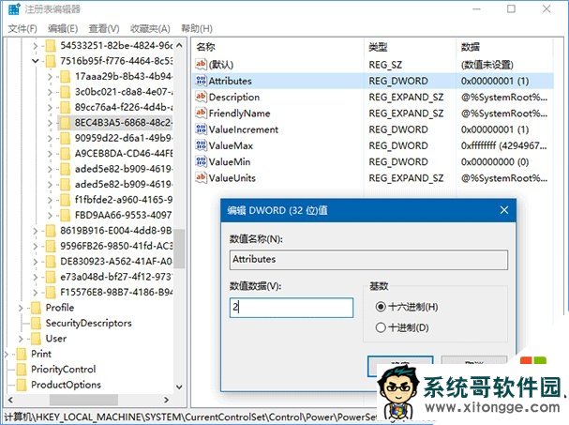Click the ProductOptions folder icon
The image size is (569, 425).
(22, 385)
